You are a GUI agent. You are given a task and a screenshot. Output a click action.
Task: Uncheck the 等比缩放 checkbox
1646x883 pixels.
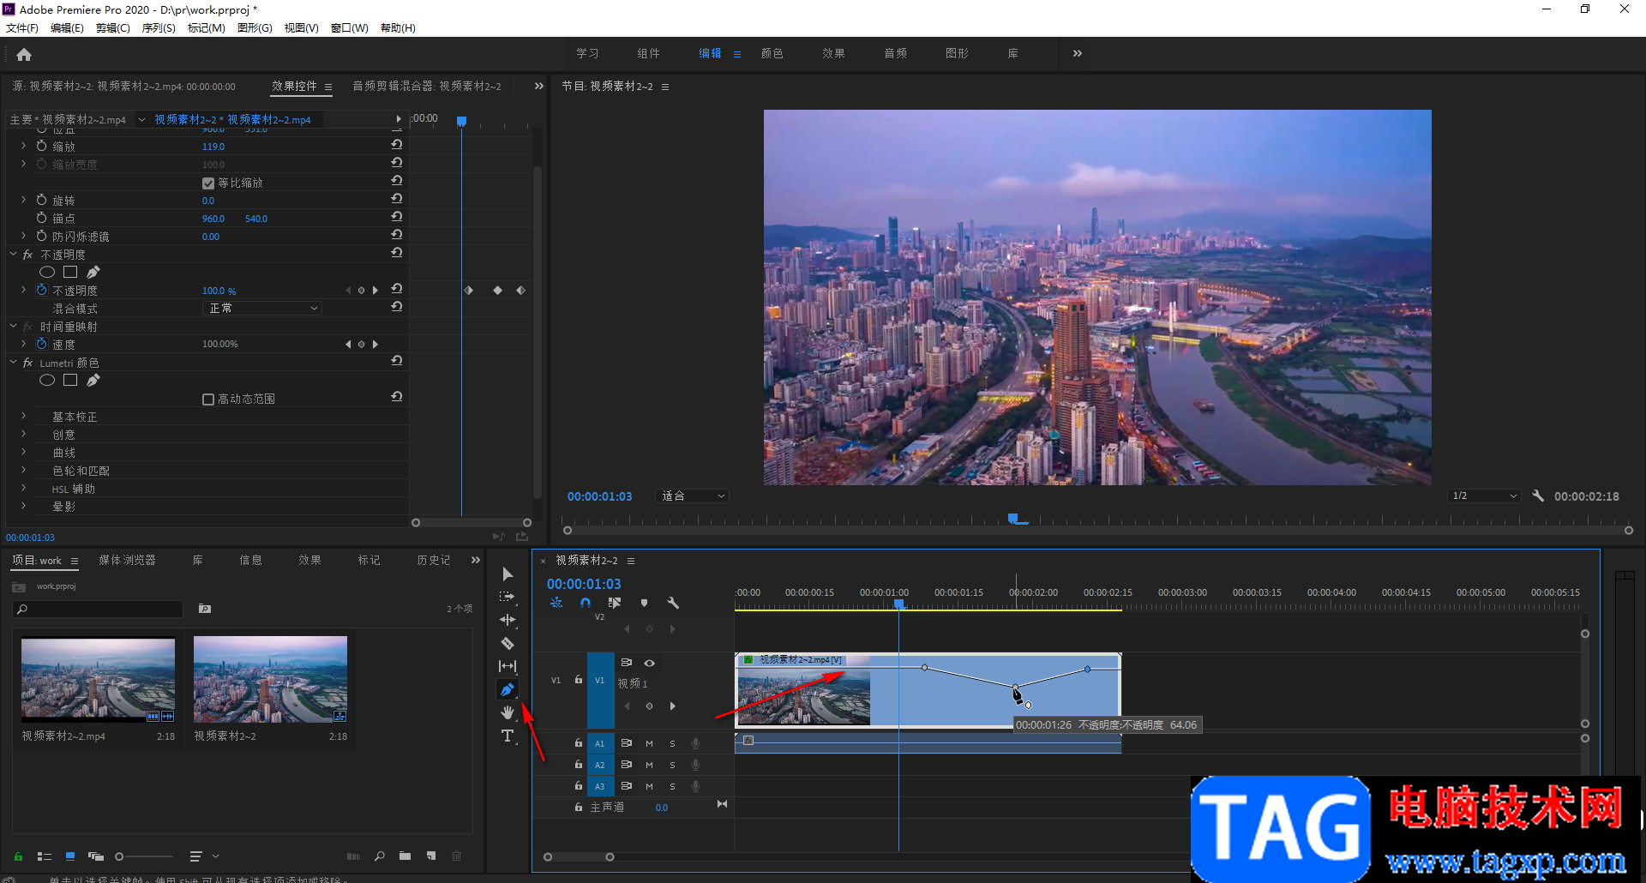pos(208,183)
